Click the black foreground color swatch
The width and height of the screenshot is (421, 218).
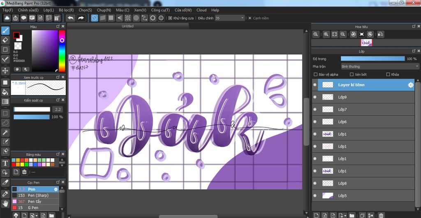tap(16, 35)
